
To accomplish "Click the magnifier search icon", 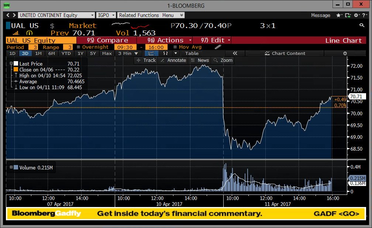I will [x=362, y=25].
